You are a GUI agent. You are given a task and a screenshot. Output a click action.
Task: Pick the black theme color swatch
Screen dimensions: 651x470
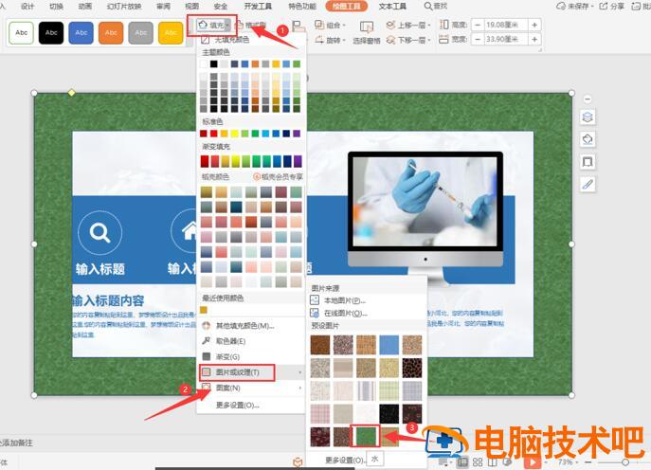click(x=213, y=63)
